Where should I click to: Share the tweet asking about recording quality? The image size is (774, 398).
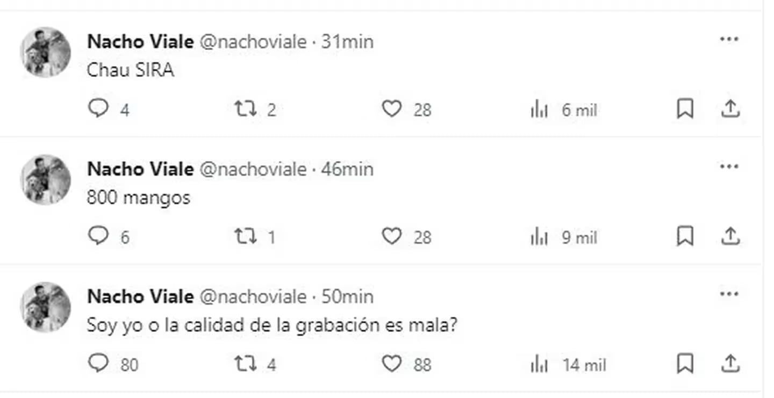(x=730, y=364)
